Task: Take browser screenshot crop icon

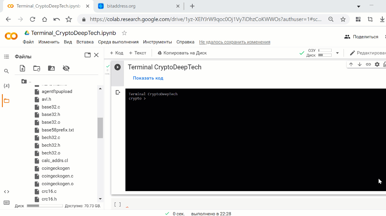Action: [x=370, y=19]
